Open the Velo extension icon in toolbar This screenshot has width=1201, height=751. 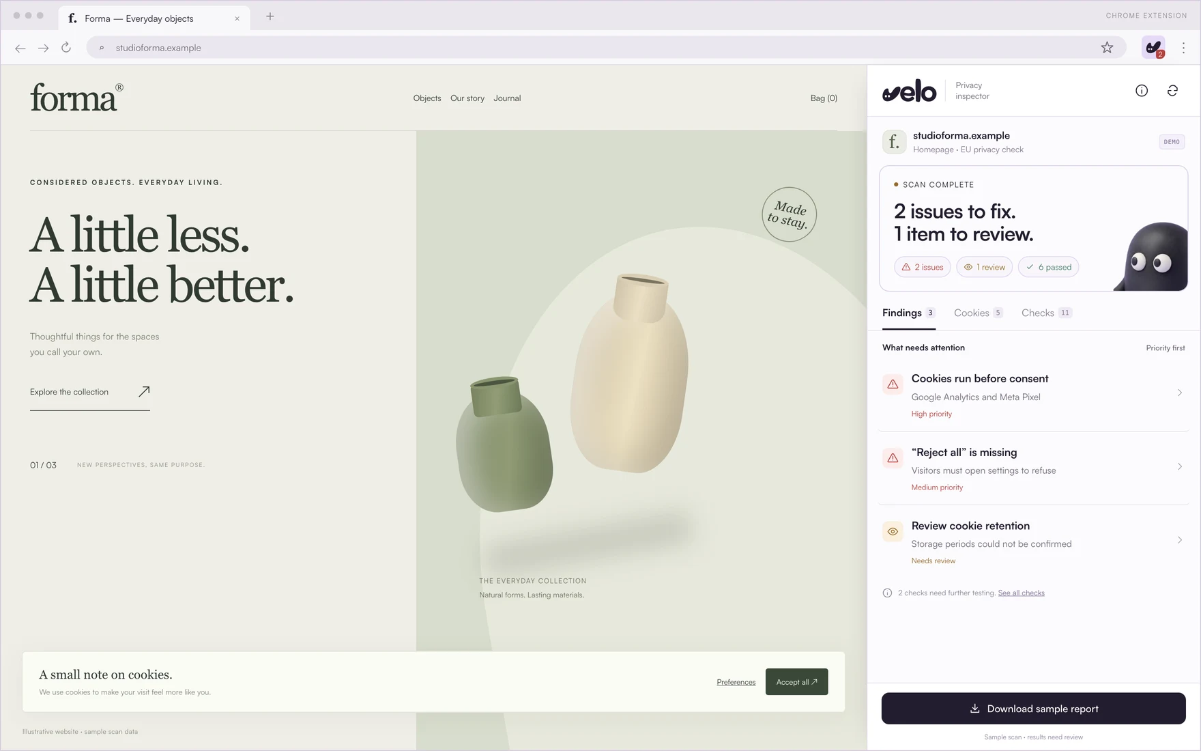(1154, 47)
